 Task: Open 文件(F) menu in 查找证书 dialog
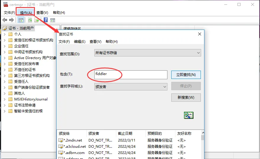(64, 42)
